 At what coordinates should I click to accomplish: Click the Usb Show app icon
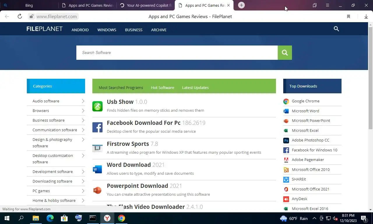coord(97,106)
